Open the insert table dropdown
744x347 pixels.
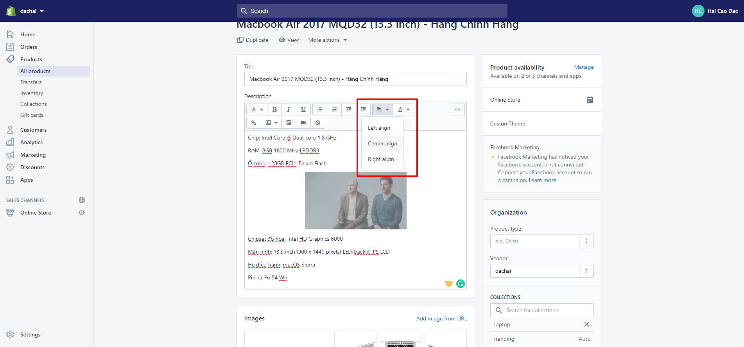(271, 123)
